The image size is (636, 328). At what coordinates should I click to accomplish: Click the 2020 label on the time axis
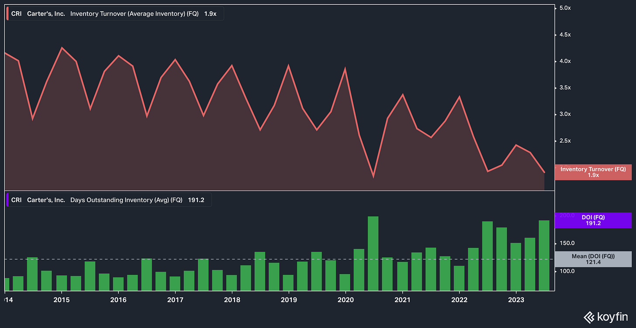(x=345, y=300)
